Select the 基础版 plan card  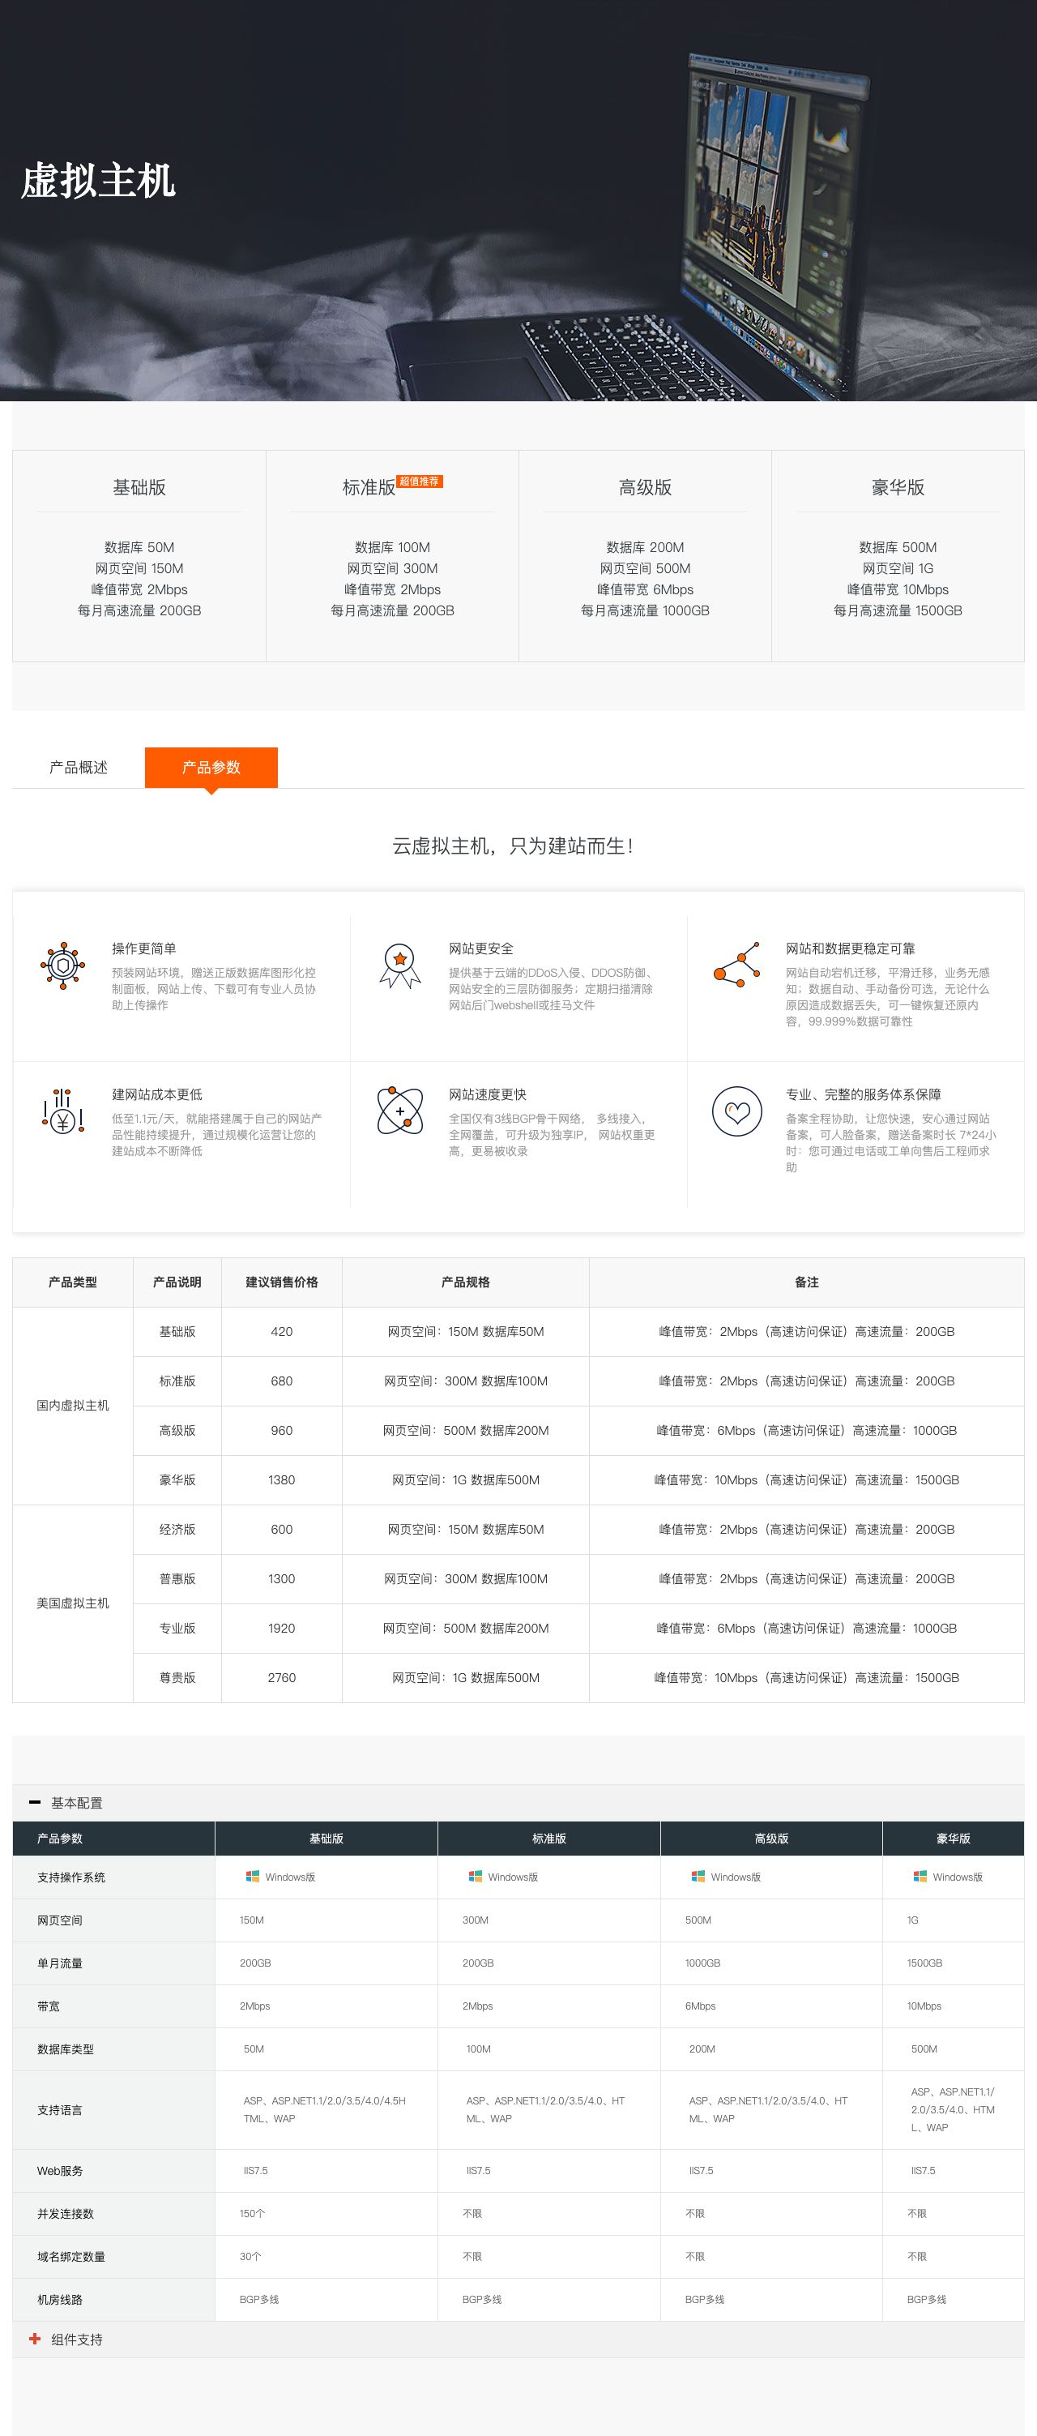click(139, 556)
